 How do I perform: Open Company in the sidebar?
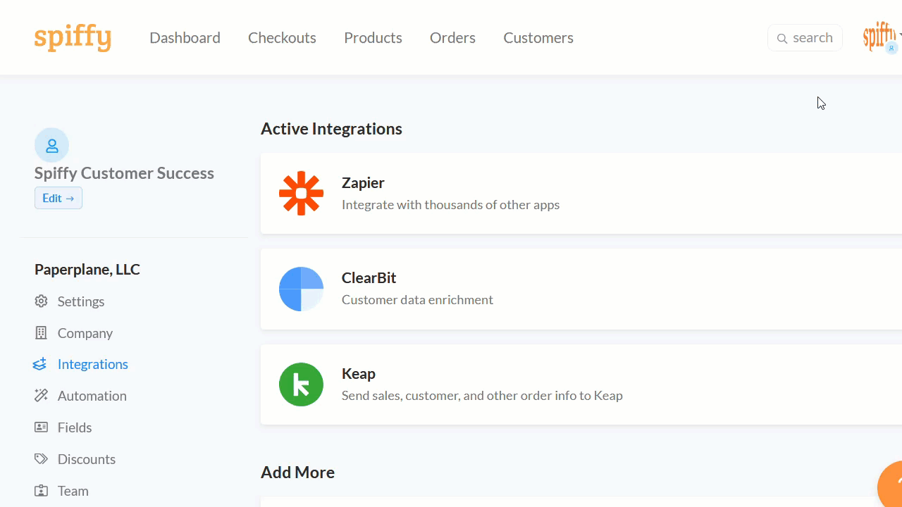(x=85, y=333)
